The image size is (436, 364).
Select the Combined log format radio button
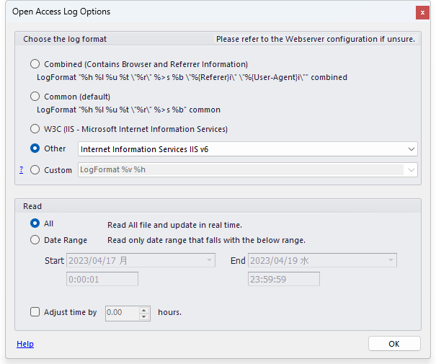tap(35, 64)
